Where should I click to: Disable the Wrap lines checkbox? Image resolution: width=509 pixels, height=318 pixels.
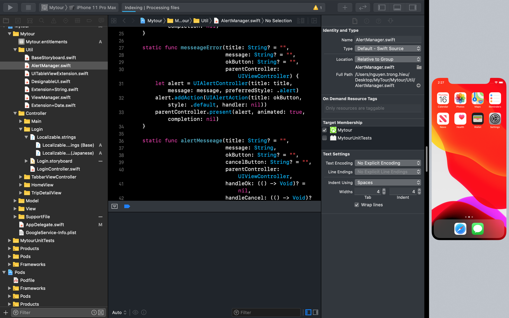357,205
